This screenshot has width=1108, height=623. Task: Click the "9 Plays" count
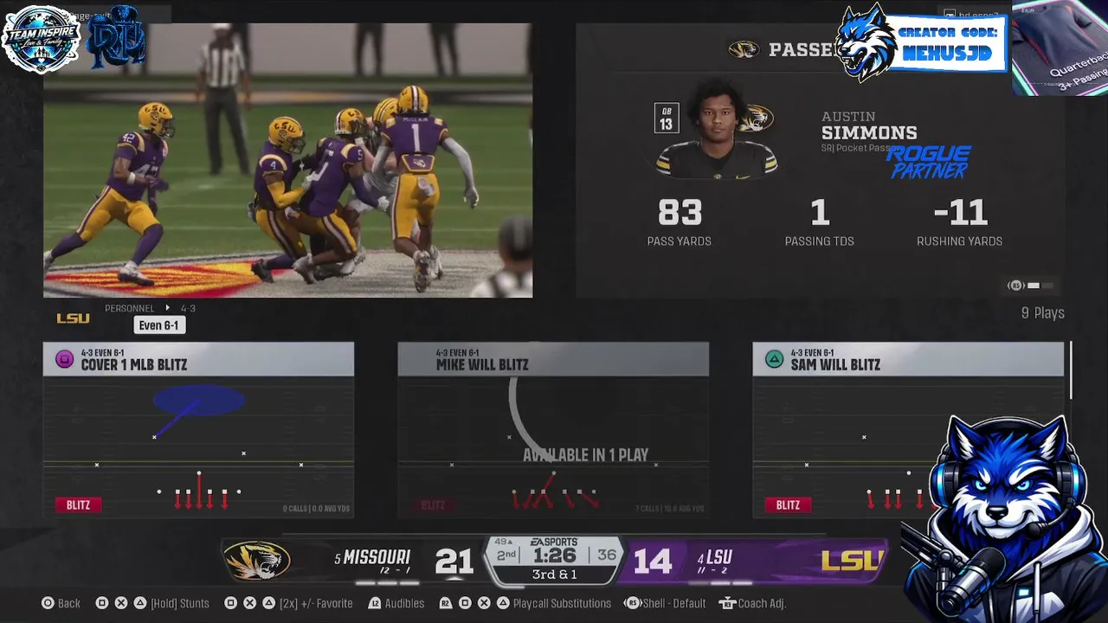coord(1043,313)
